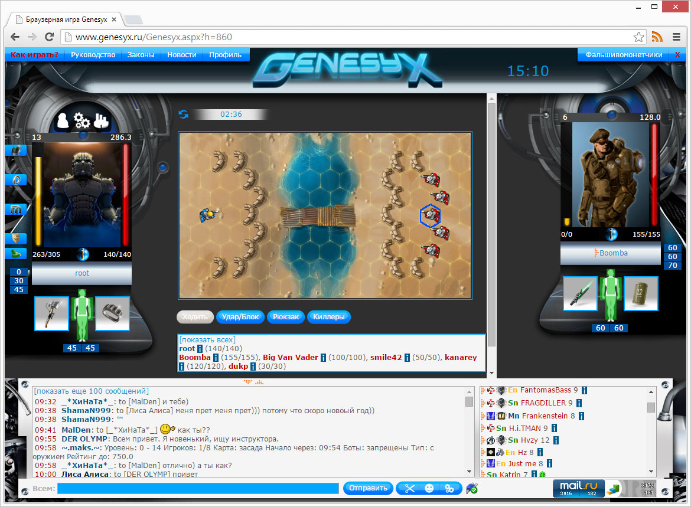Expand orange arrow beside Frankenstein
Viewport: 691px width, 507px height.
point(483,416)
